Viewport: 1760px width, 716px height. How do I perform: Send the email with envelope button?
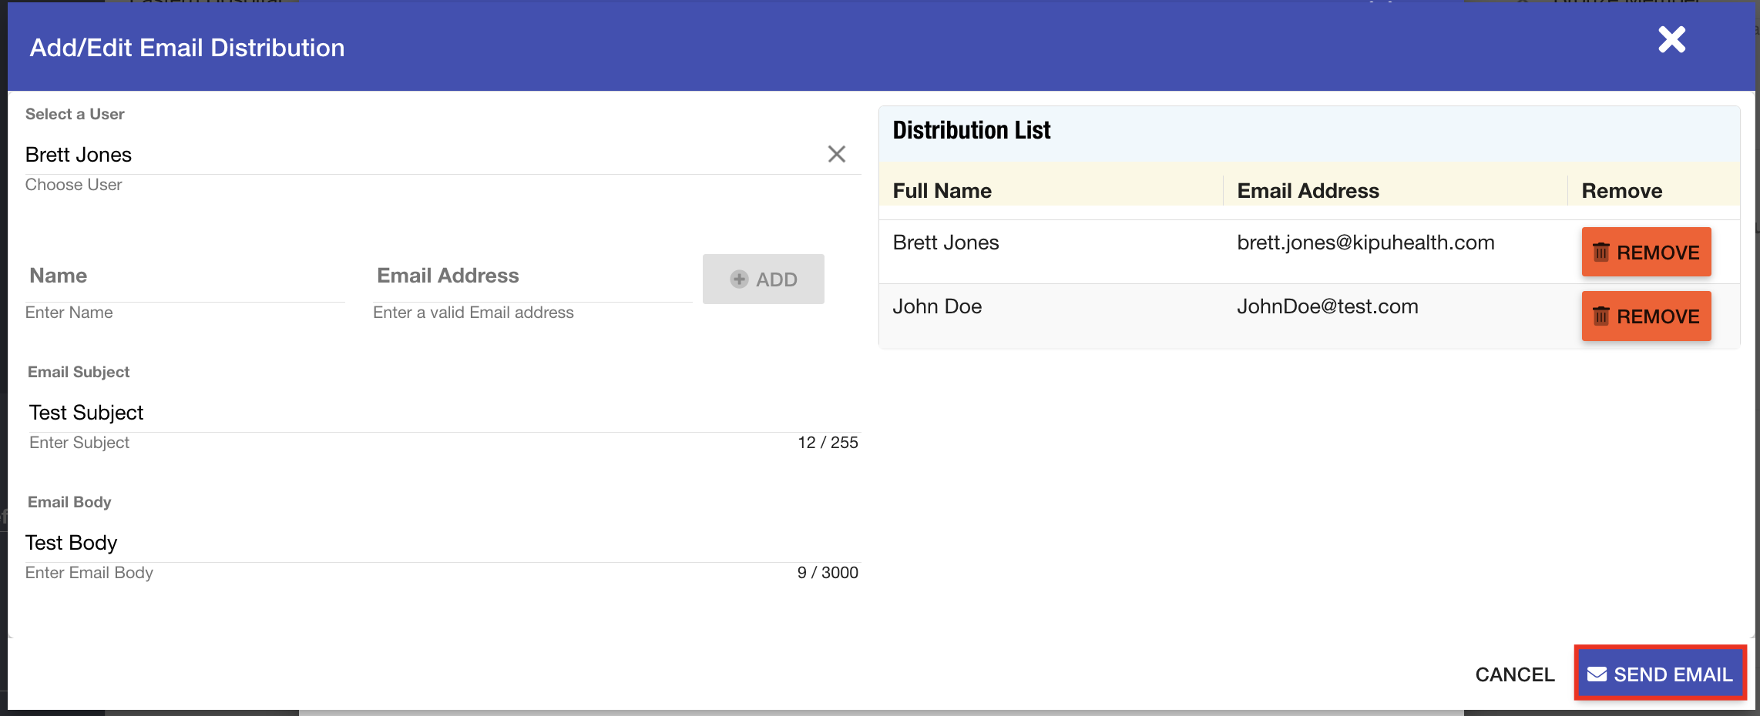[1660, 675]
